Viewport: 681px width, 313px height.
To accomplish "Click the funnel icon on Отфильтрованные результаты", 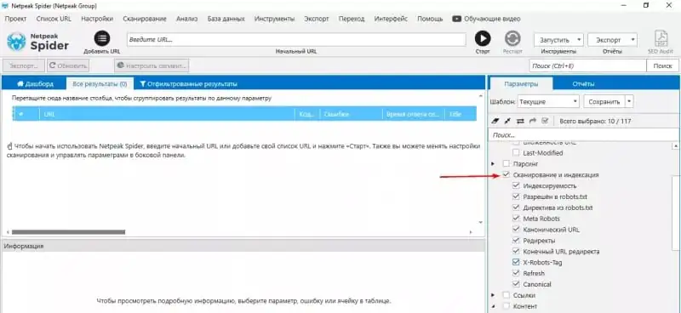I will pos(142,84).
